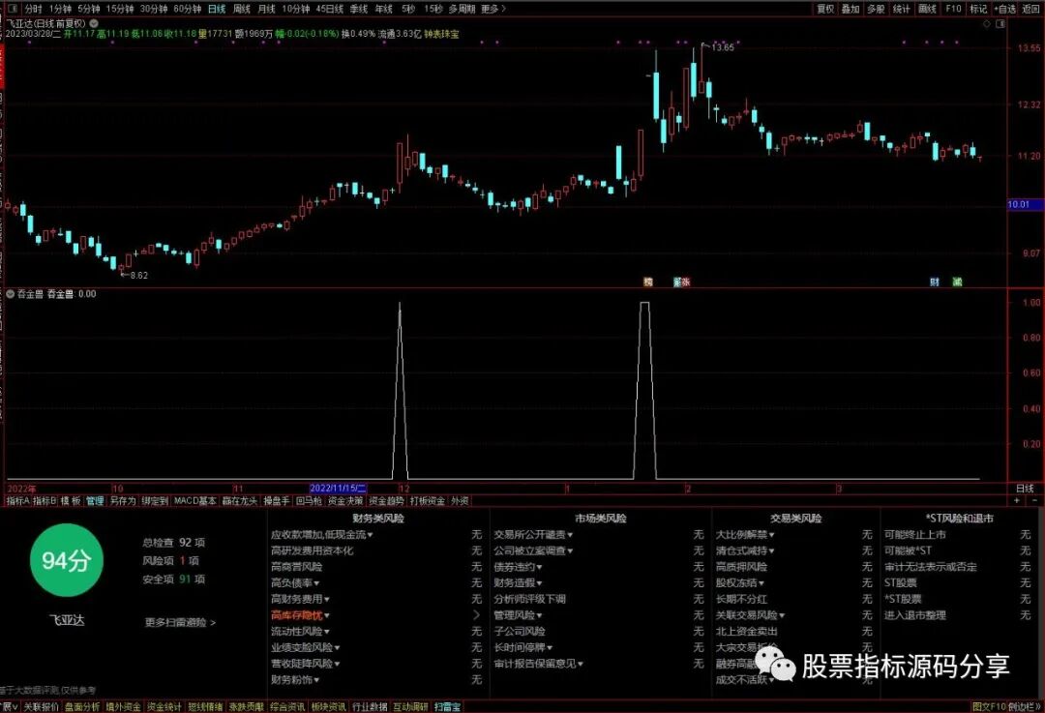This screenshot has width=1045, height=713.
Task: Select the 管理 tab
Action: pyautogui.click(x=95, y=500)
